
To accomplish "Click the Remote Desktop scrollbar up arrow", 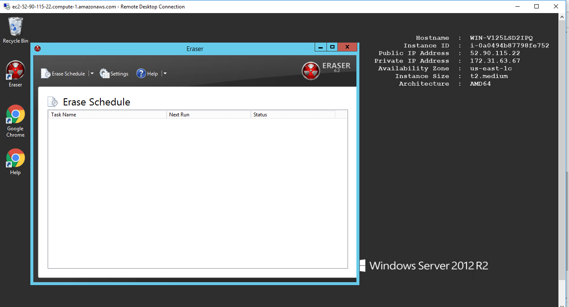I will (x=561, y=16).
